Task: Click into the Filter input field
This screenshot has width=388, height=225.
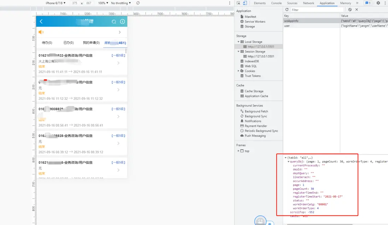Action: [x=317, y=10]
